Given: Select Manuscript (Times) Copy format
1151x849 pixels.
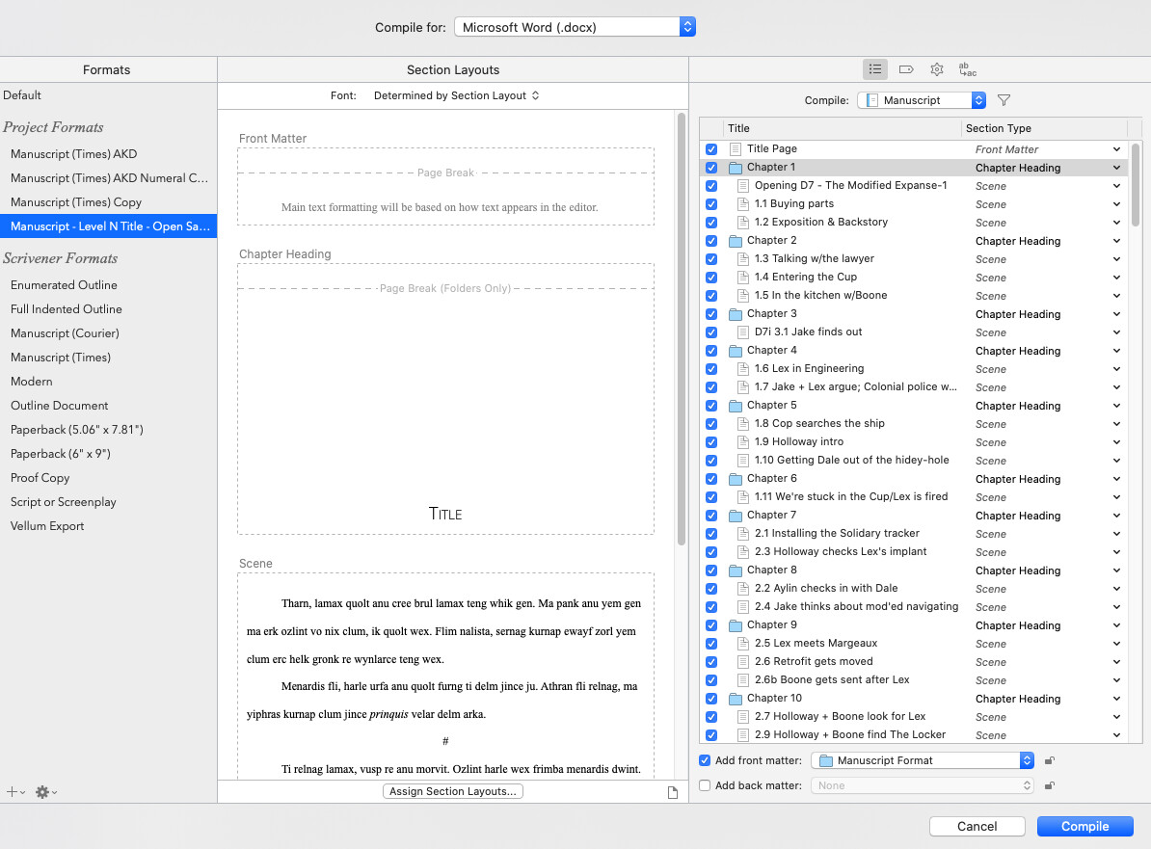Looking at the screenshot, I should 109,201.
